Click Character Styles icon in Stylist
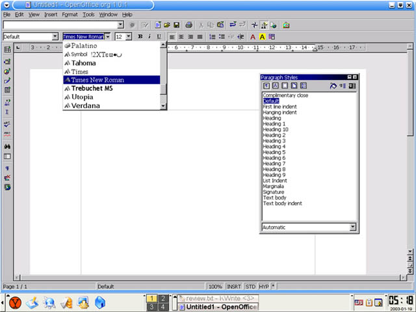416x312 pixels. 276,86
